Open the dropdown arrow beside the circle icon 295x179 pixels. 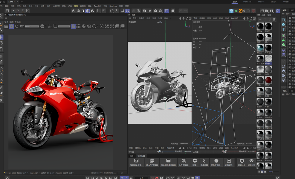pos(98,26)
